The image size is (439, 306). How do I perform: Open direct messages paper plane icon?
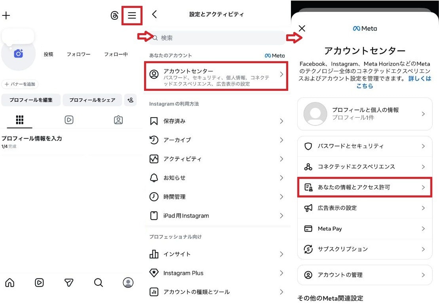tap(69, 283)
